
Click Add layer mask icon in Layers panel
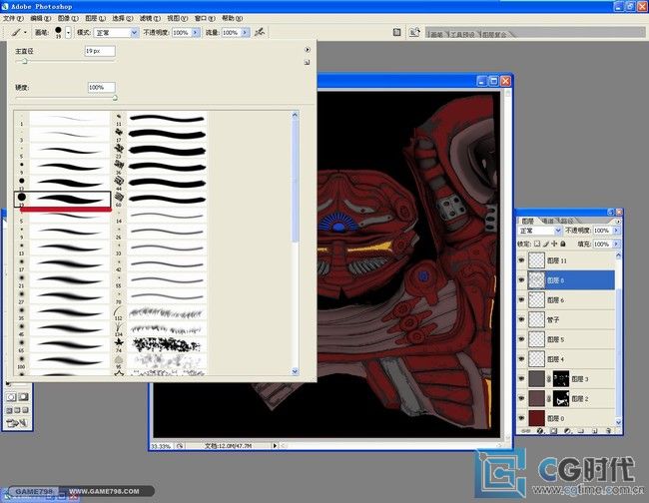pyautogui.click(x=554, y=431)
